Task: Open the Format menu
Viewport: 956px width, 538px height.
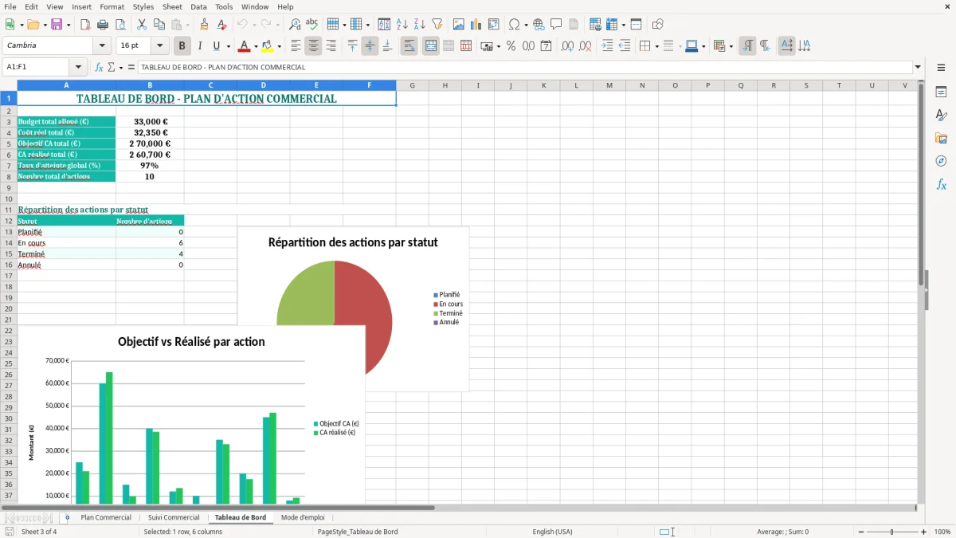Action: click(x=112, y=6)
